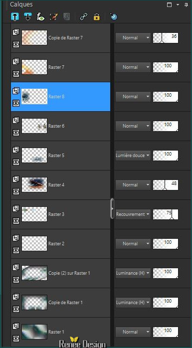Click the layer effects icon
This screenshot has width=192, height=348.
point(40,17)
